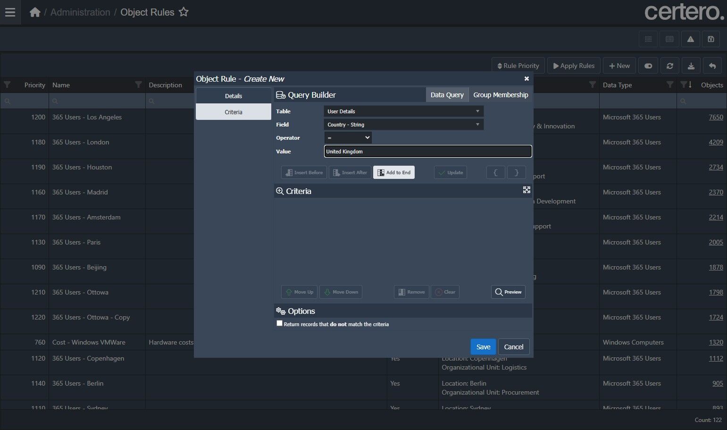
Task: Click the Add to End button
Action: pos(394,172)
